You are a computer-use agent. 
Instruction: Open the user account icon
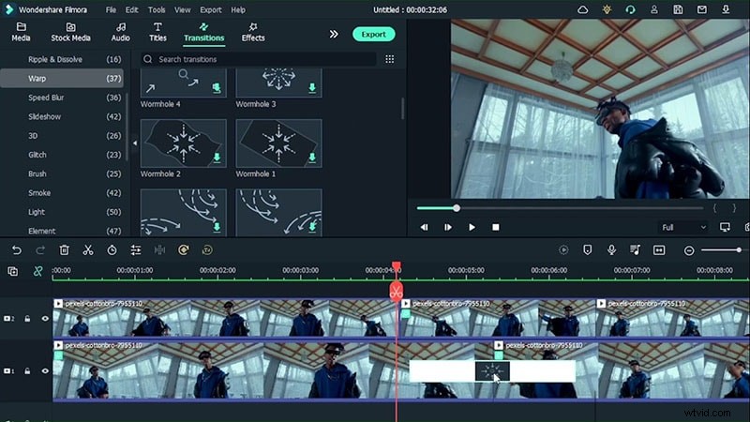click(654, 9)
